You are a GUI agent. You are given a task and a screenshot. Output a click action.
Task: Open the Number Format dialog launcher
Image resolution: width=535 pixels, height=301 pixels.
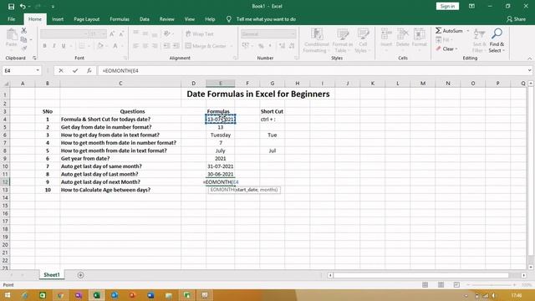point(296,58)
